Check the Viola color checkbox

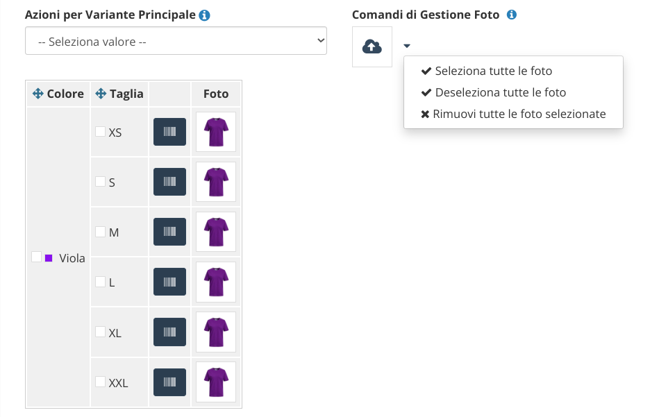coord(37,257)
